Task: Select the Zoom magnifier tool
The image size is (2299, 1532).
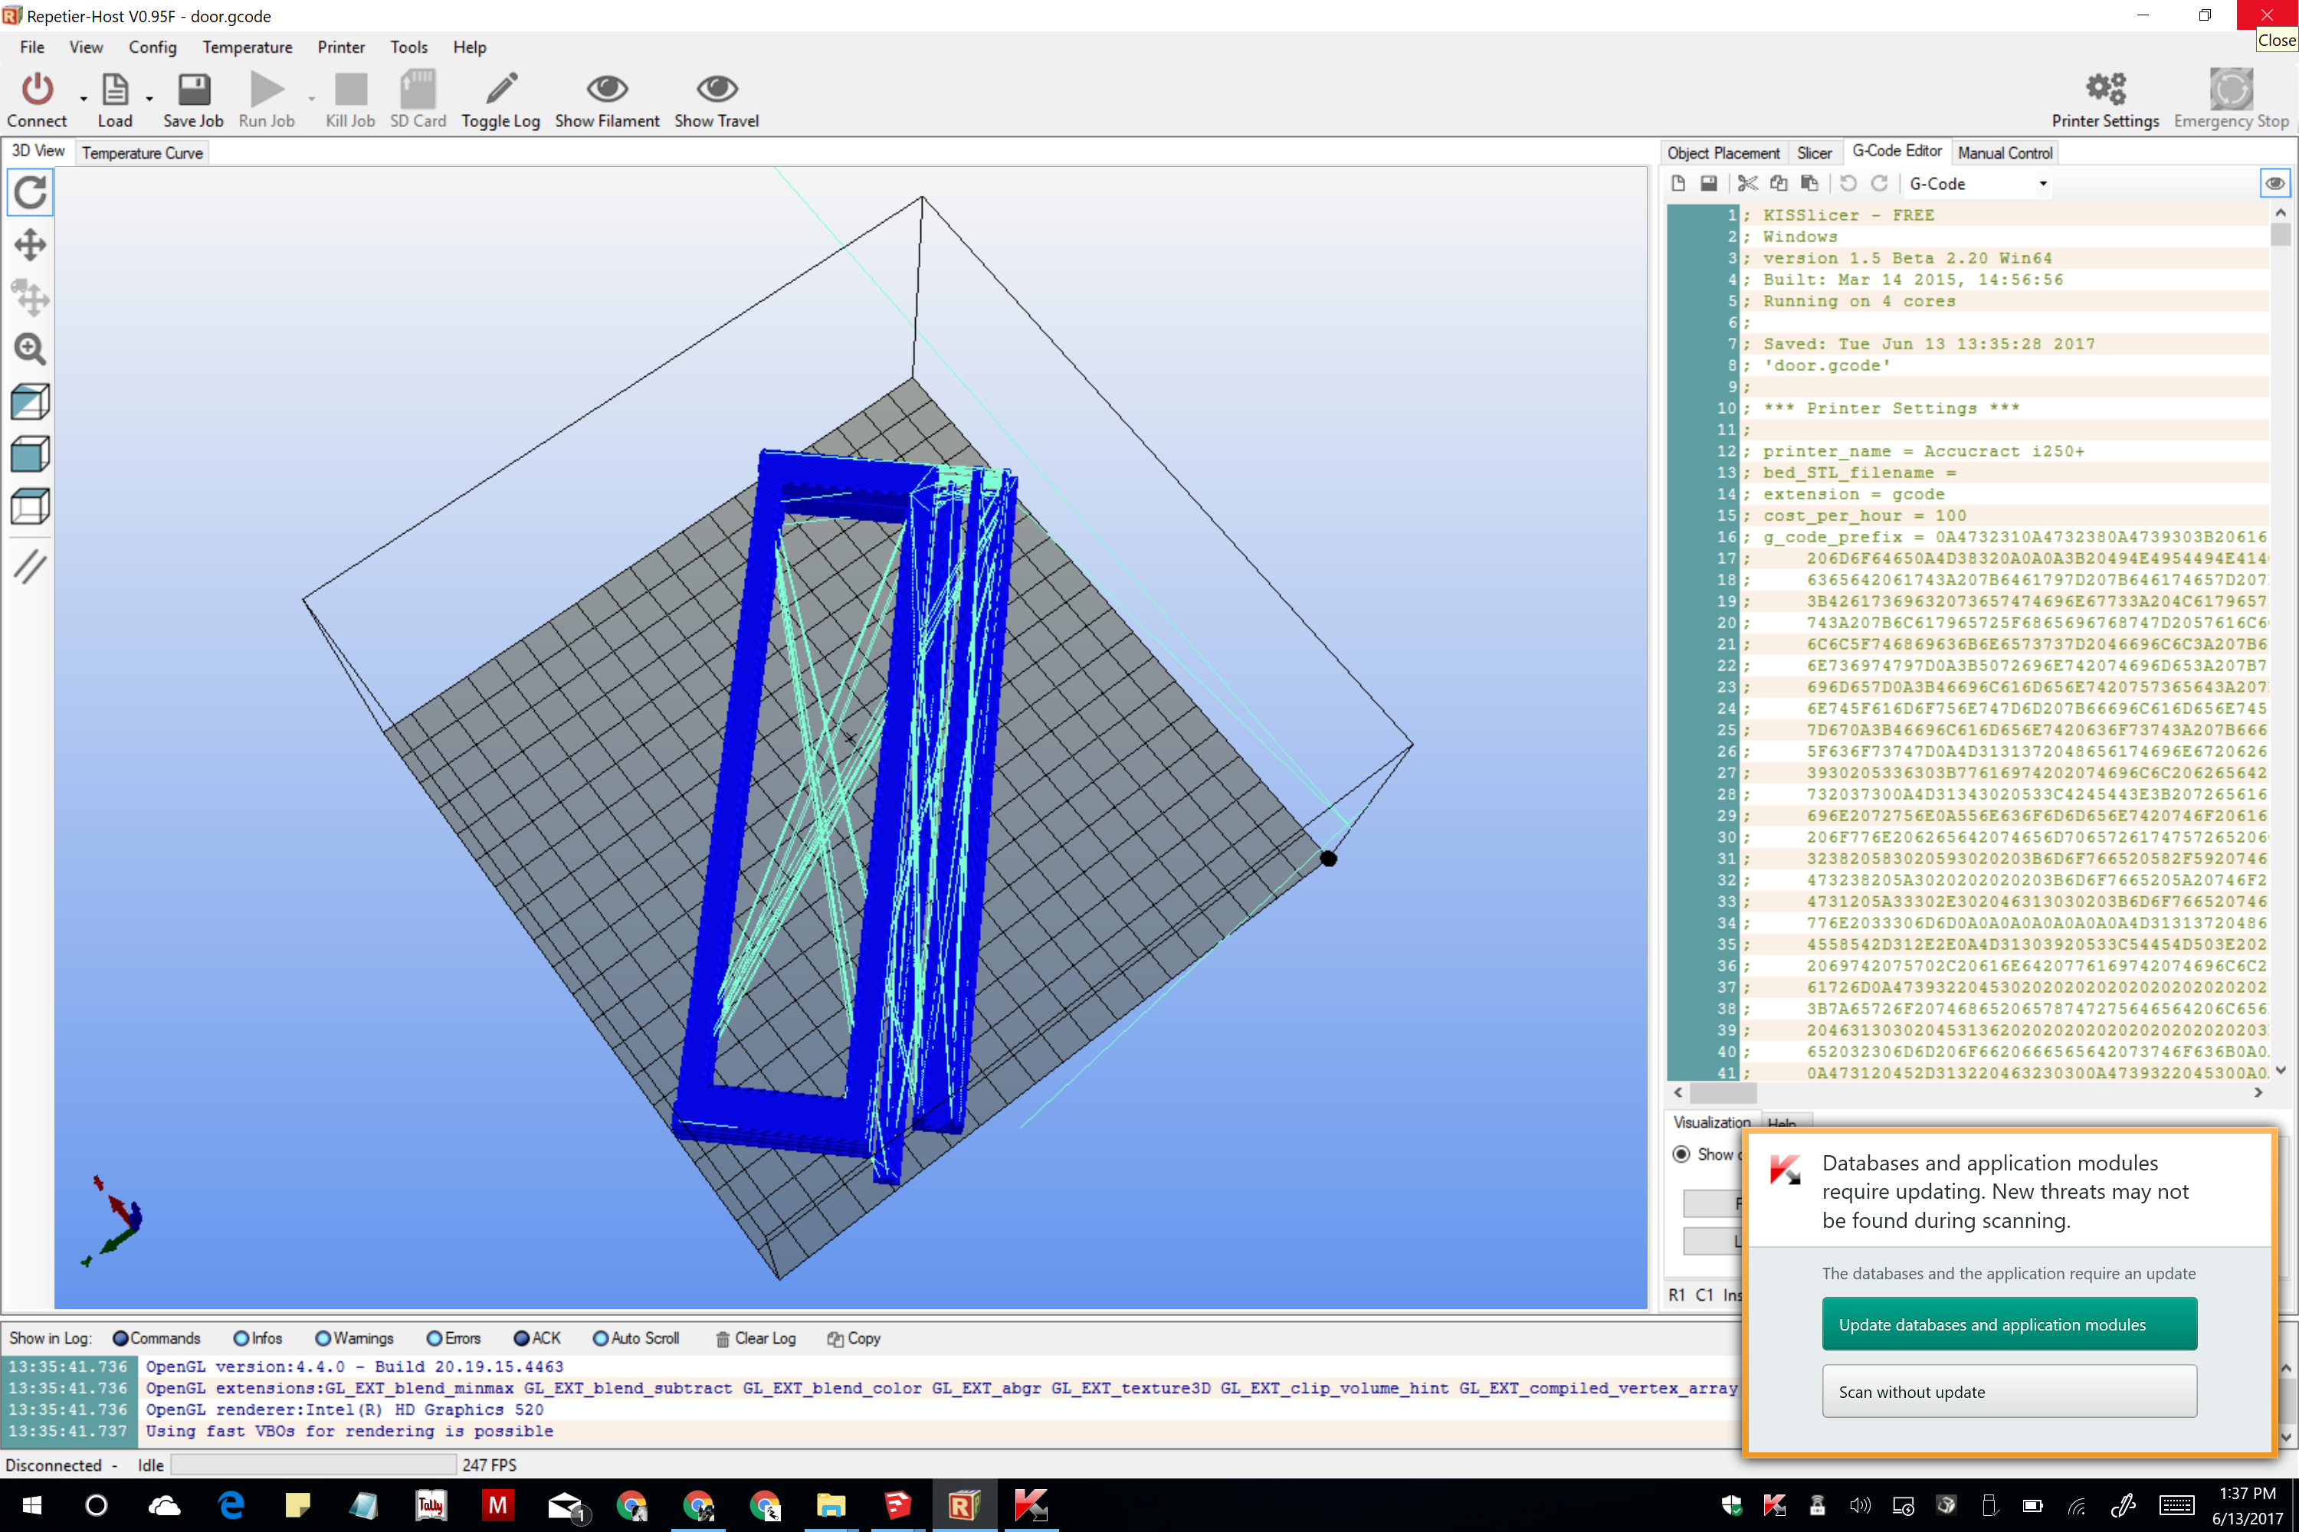Action: (x=31, y=349)
